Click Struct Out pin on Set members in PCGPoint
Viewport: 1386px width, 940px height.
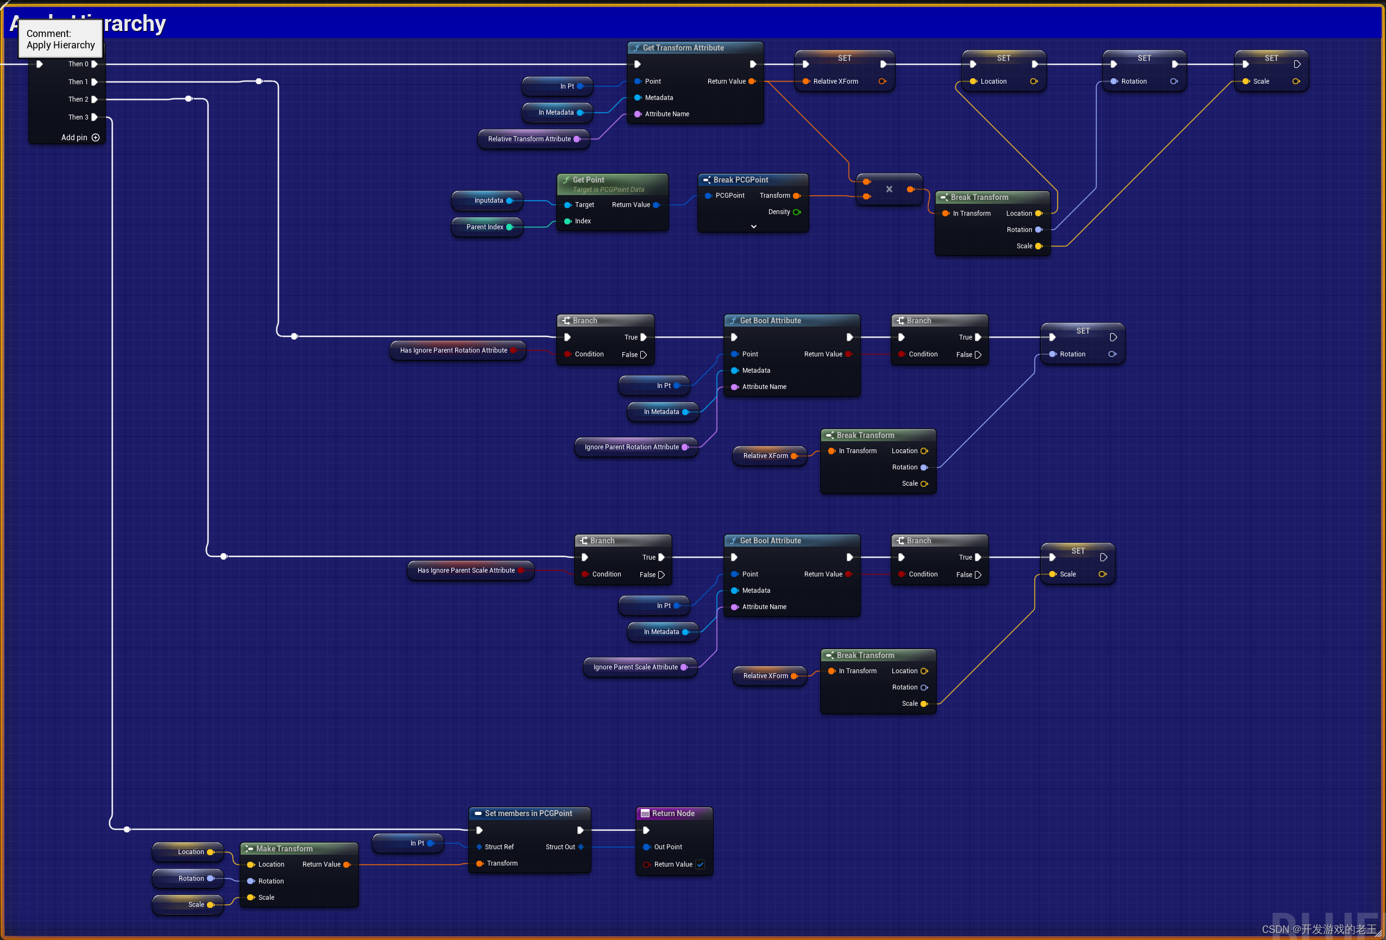pyautogui.click(x=581, y=847)
